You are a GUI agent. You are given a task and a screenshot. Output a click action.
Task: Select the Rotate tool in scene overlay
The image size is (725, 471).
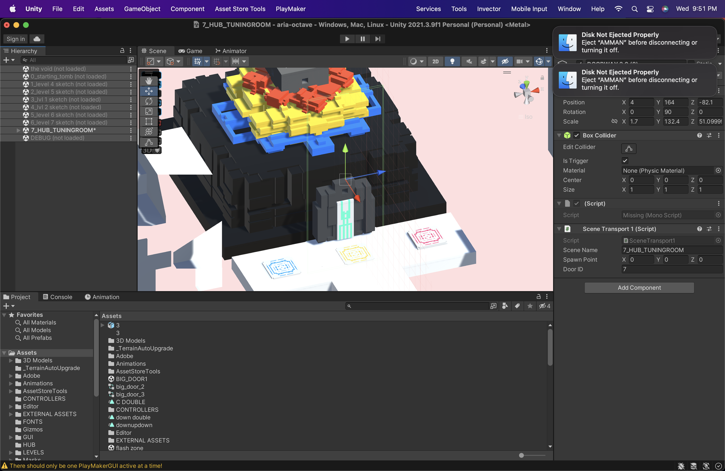[x=149, y=101]
